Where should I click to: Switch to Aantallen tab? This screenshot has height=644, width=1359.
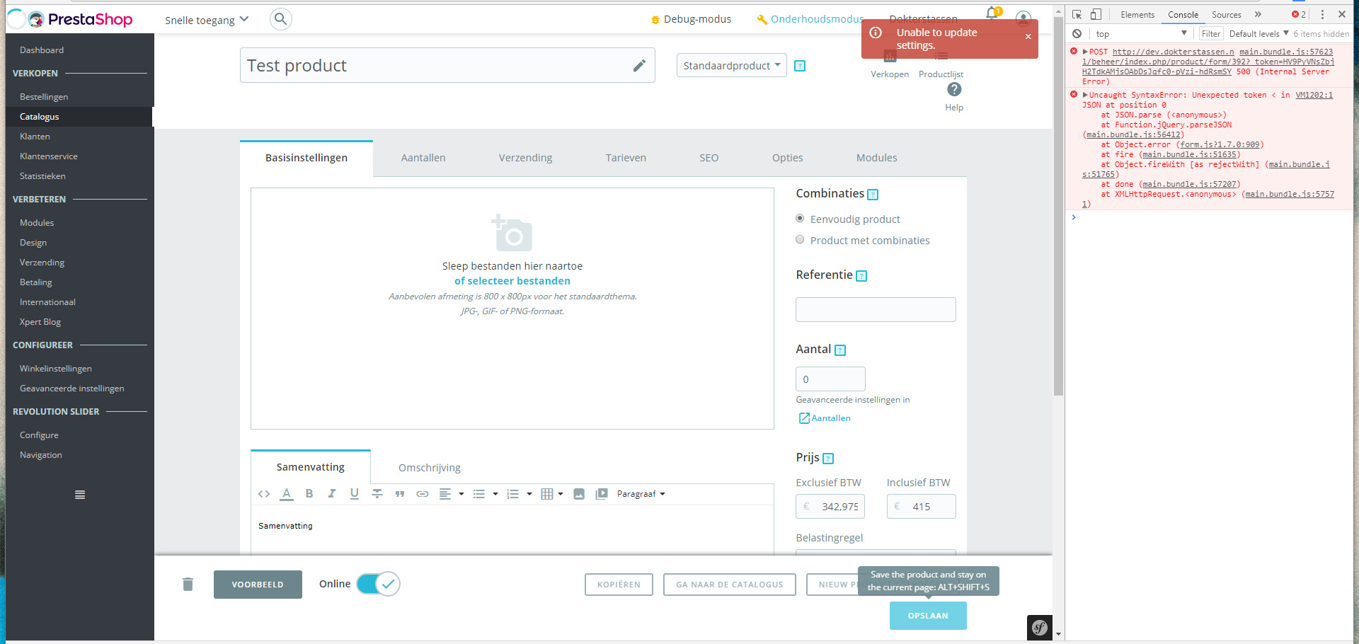[423, 158]
